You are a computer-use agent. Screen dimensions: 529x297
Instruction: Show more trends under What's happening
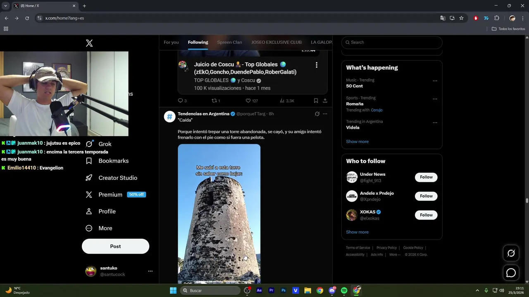[x=357, y=141]
